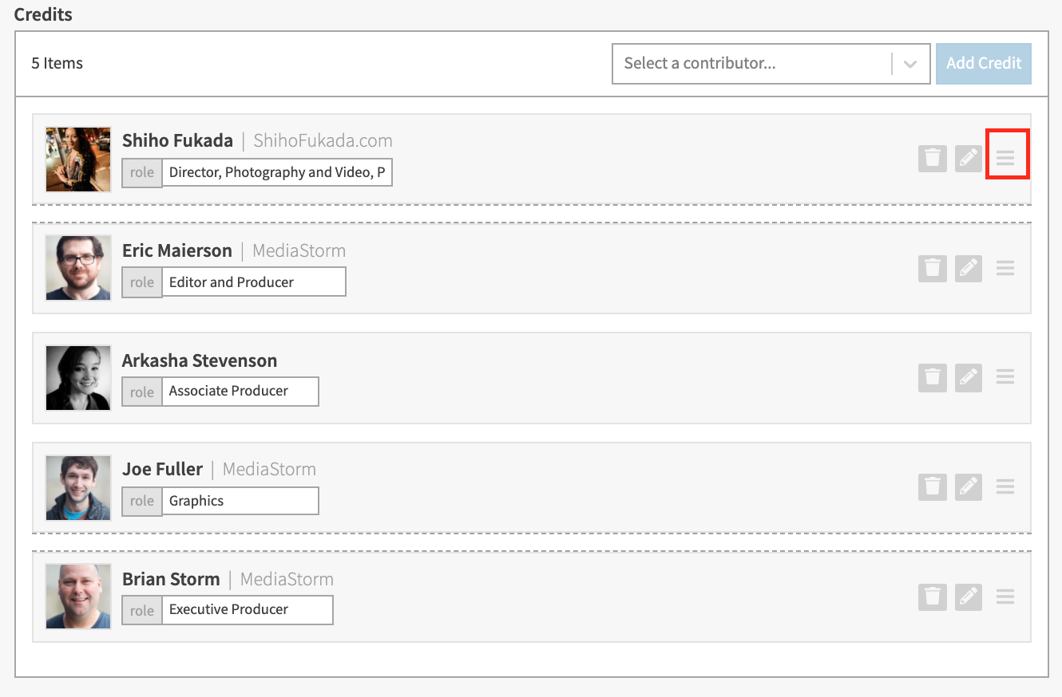Click Brian Storm's Executive Producer role field
The width and height of the screenshot is (1062, 697).
tap(248, 609)
